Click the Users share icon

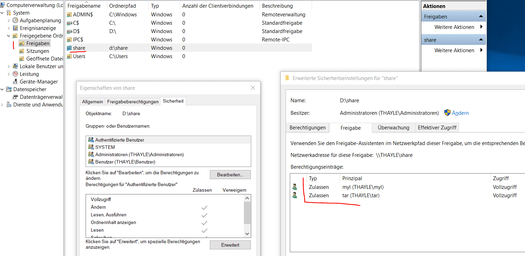point(70,56)
